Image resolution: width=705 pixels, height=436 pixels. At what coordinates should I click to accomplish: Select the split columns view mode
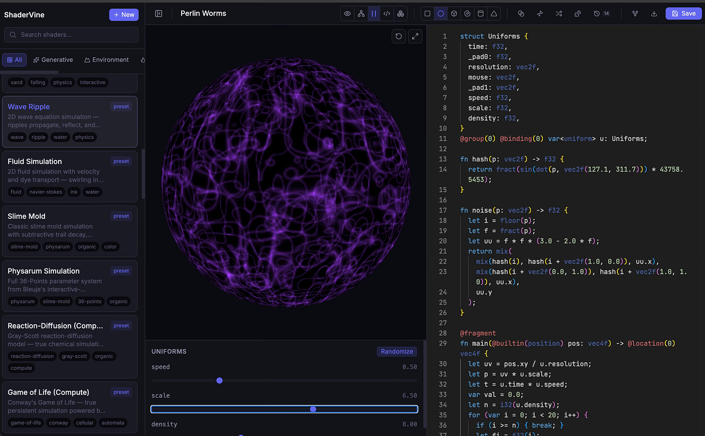[374, 14]
